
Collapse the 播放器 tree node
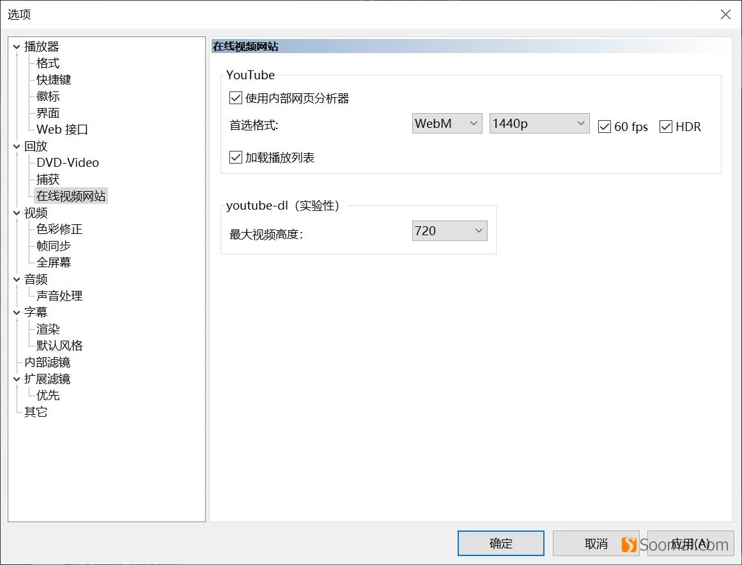coord(17,47)
